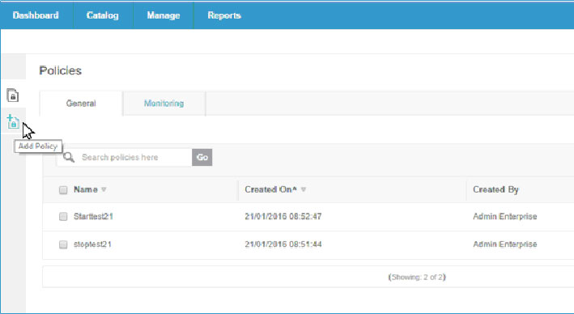Image resolution: width=574 pixels, height=314 pixels.
Task: Click the Policies page heading
Action: point(61,70)
